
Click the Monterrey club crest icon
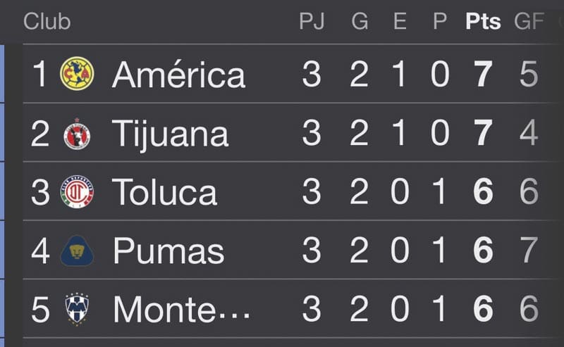point(77,309)
